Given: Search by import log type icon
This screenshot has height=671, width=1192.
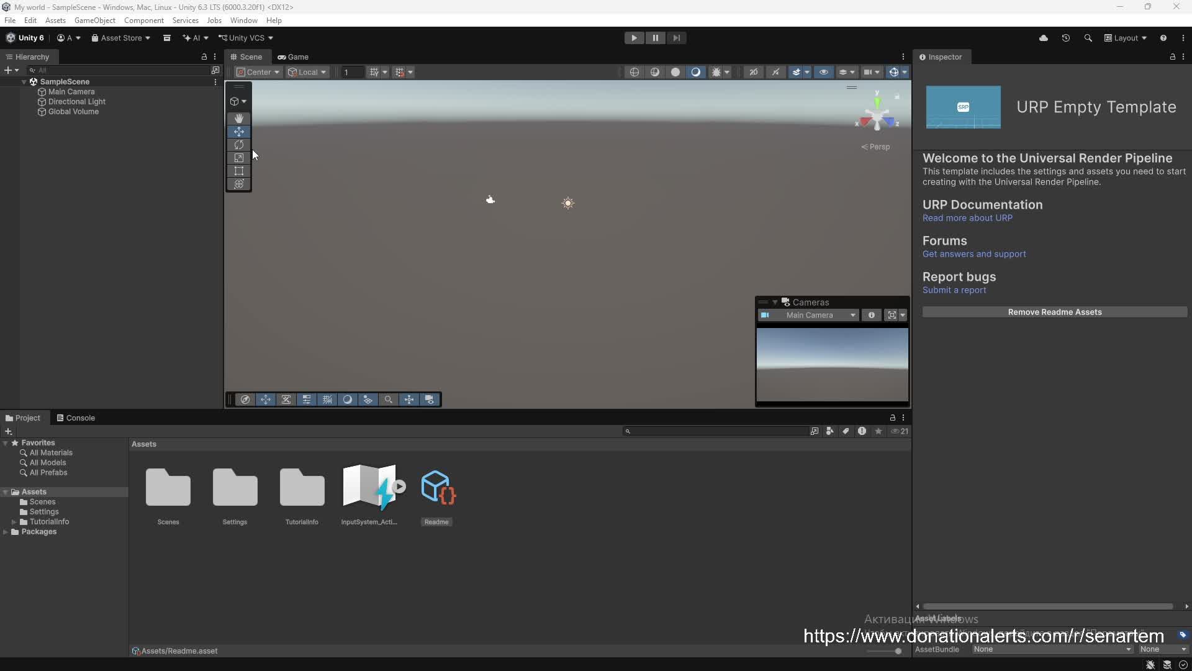Looking at the screenshot, I should click(862, 431).
